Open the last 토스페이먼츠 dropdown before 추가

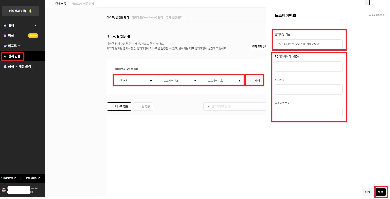pos(224,81)
